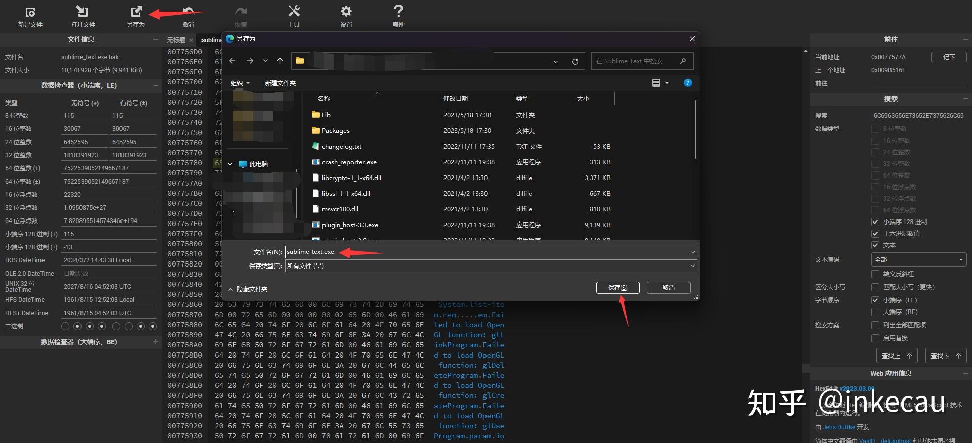Click the 保存(S) button
972x443 pixels.
618,288
